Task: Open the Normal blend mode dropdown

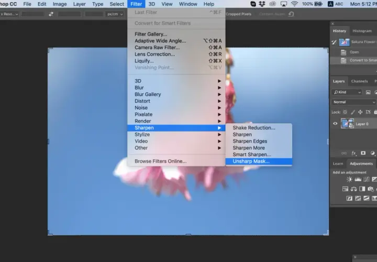Action: (x=354, y=102)
